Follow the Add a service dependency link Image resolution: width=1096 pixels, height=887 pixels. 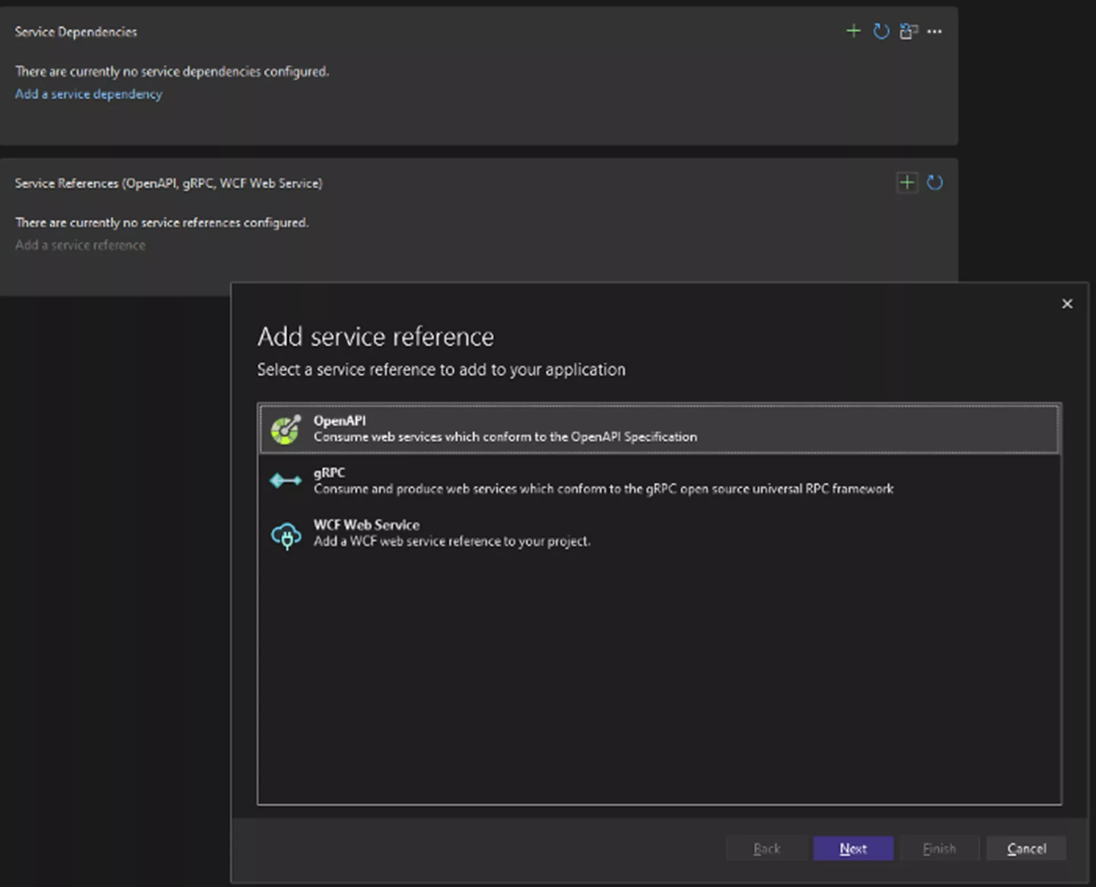88,94
